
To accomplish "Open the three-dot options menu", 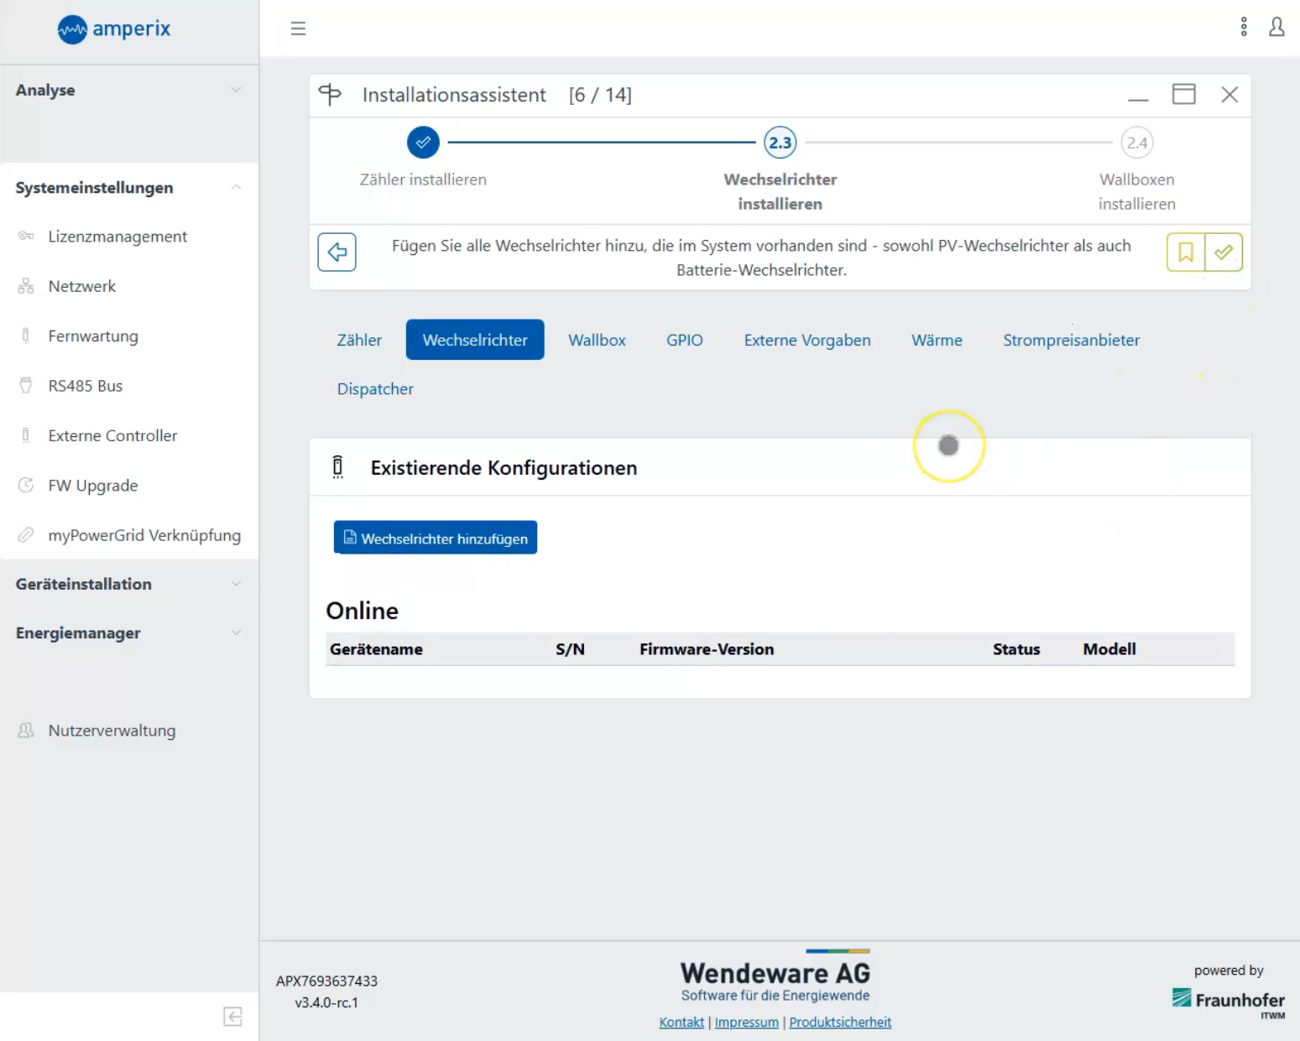I will tap(1244, 27).
